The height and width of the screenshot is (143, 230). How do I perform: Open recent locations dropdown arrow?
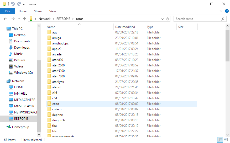19,19
